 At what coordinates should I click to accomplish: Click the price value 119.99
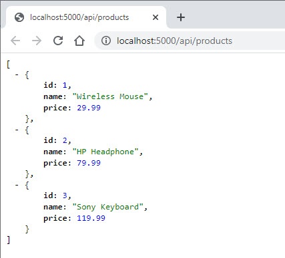[91, 218]
